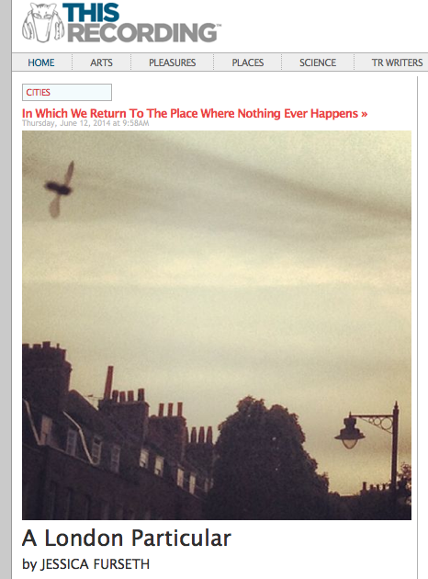This screenshot has height=579, width=428.
Task: Navigate to the PLACES section
Action: (x=248, y=62)
